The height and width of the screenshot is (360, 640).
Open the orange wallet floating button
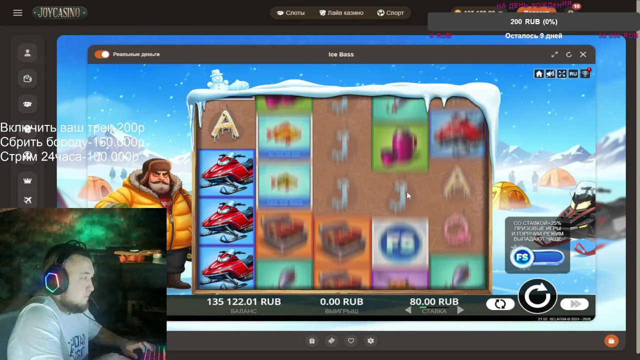(611, 341)
